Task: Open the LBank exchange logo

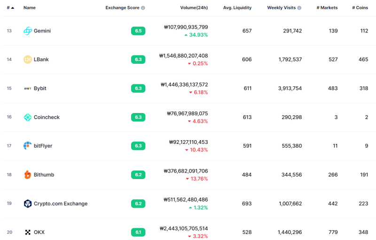Action: [x=28, y=60]
